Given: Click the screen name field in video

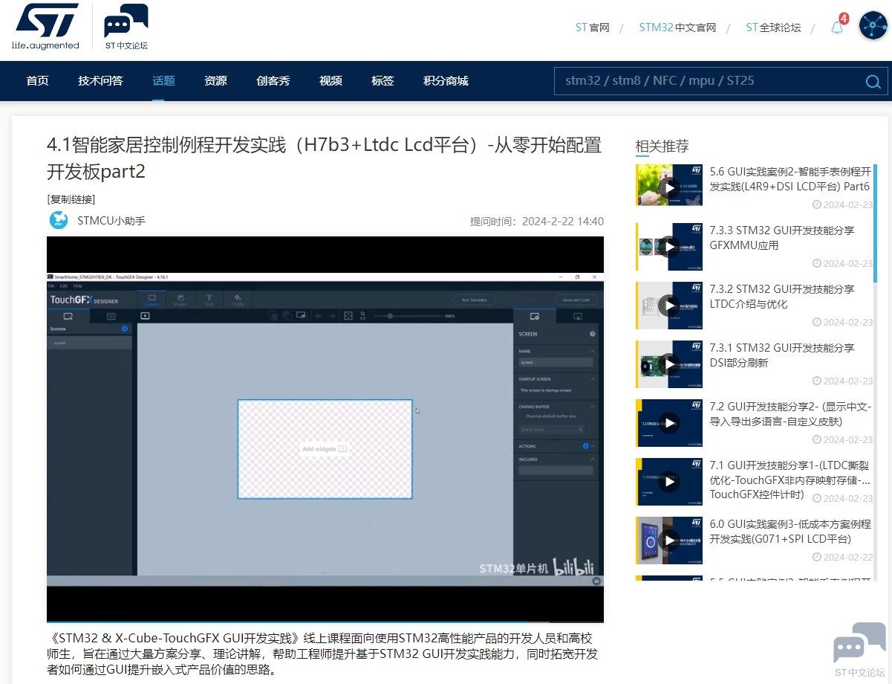Looking at the screenshot, I should [x=556, y=363].
